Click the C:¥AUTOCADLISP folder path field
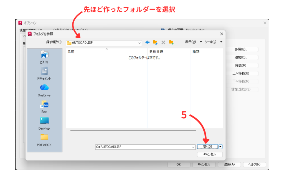 coord(143,147)
